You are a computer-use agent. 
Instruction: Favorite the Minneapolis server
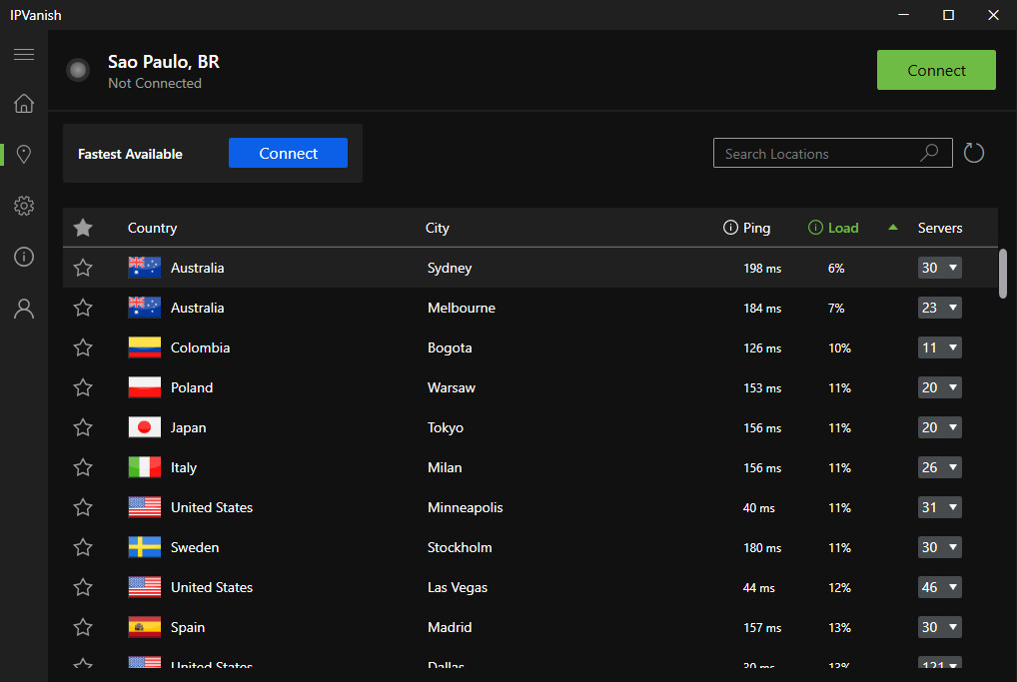(83, 507)
